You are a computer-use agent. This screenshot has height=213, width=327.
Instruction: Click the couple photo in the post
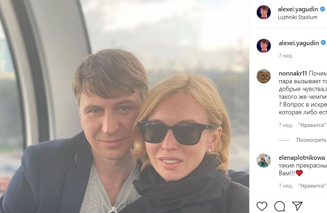125,106
